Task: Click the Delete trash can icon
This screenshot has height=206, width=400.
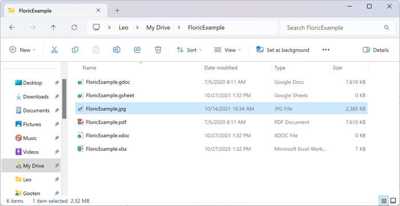Action: [158, 50]
